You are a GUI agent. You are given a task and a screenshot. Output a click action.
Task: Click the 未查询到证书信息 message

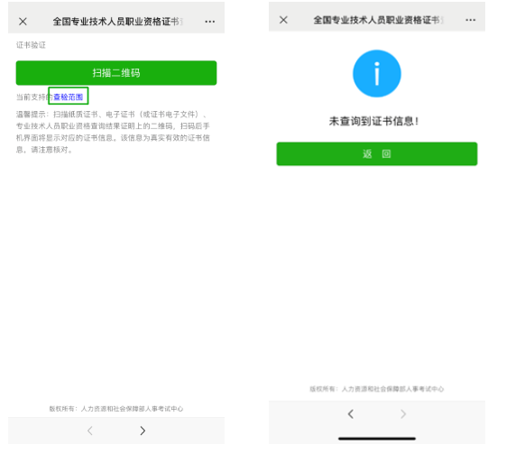click(x=373, y=121)
